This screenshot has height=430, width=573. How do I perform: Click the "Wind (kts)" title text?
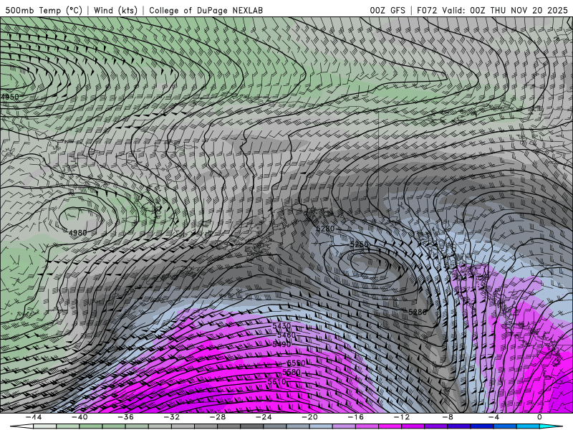click(x=115, y=10)
